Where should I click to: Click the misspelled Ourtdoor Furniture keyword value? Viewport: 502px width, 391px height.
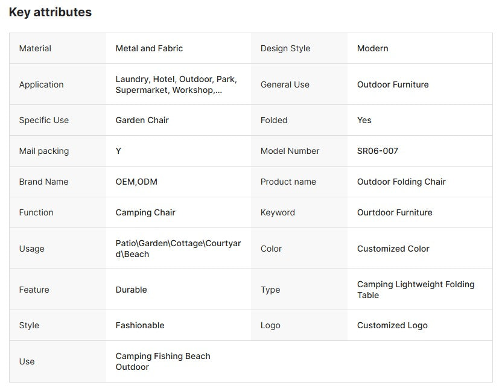(x=395, y=212)
